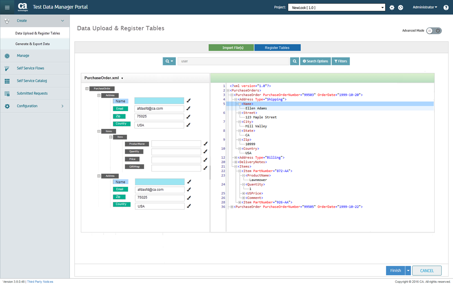Click the Search Options button

tap(315, 61)
